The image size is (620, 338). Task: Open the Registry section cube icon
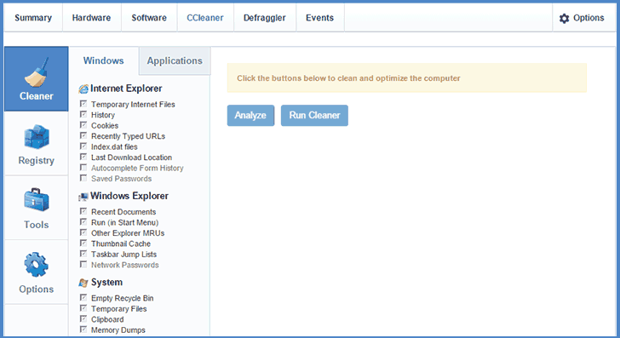pyautogui.click(x=37, y=137)
